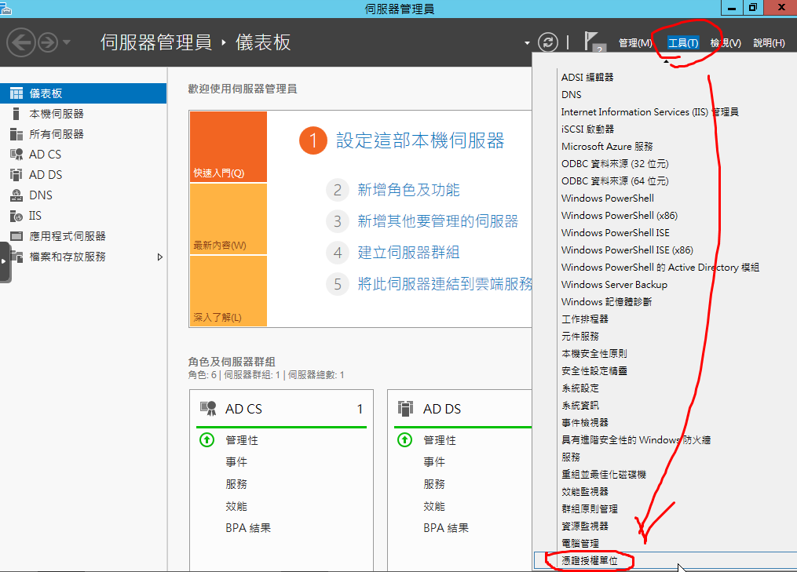Click the AD CS sidebar icon
797x572 pixels.
(16, 155)
